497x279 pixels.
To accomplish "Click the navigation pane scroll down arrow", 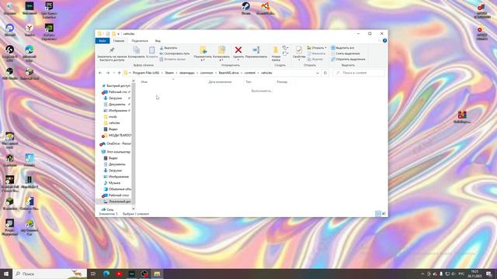I will [134, 208].
